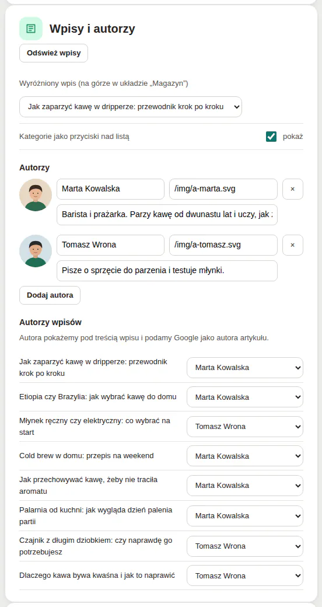Click post title 'Etiopia czy Brazylia: jak wybrać kawę do domu'
The height and width of the screenshot is (607, 322).
(x=98, y=397)
